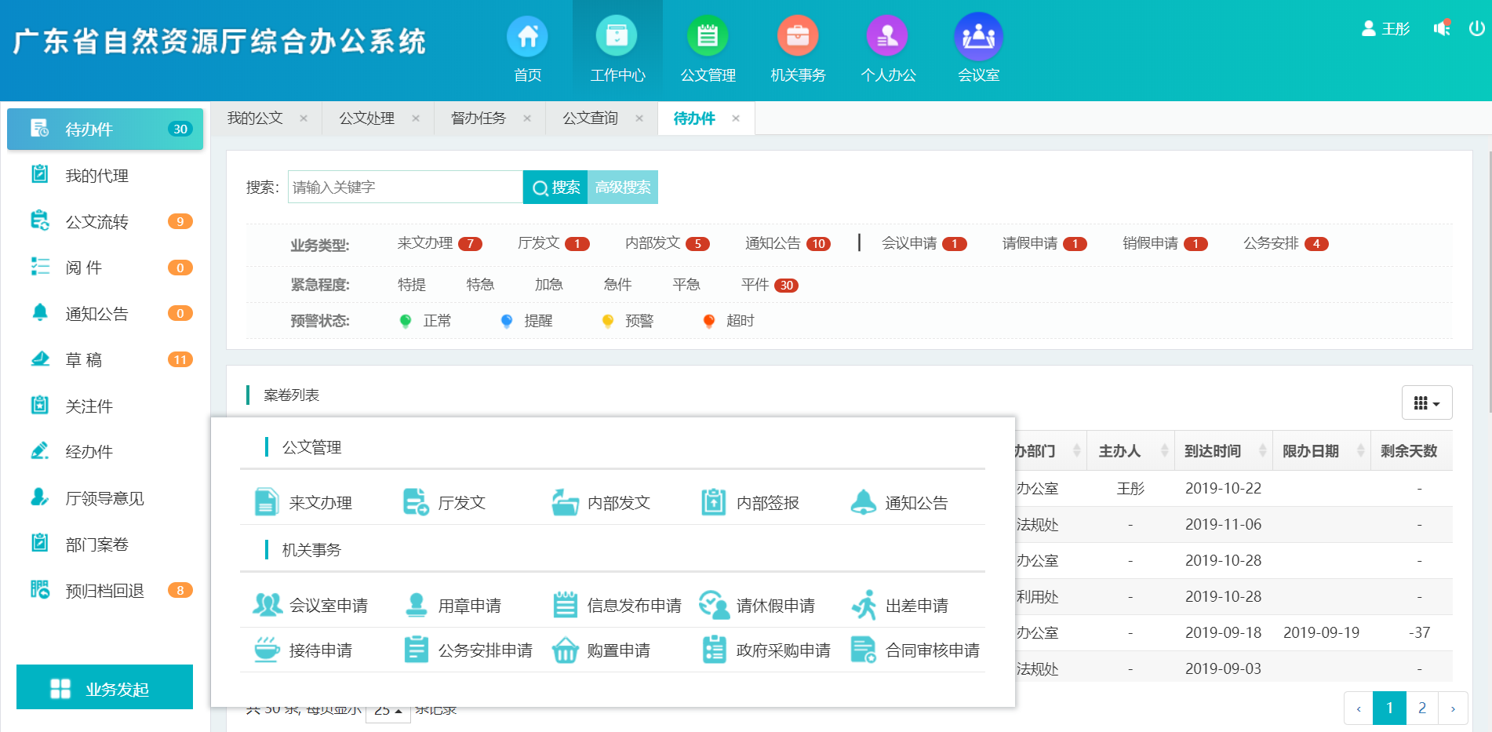Switch to the 公文查询 tab

(590, 118)
